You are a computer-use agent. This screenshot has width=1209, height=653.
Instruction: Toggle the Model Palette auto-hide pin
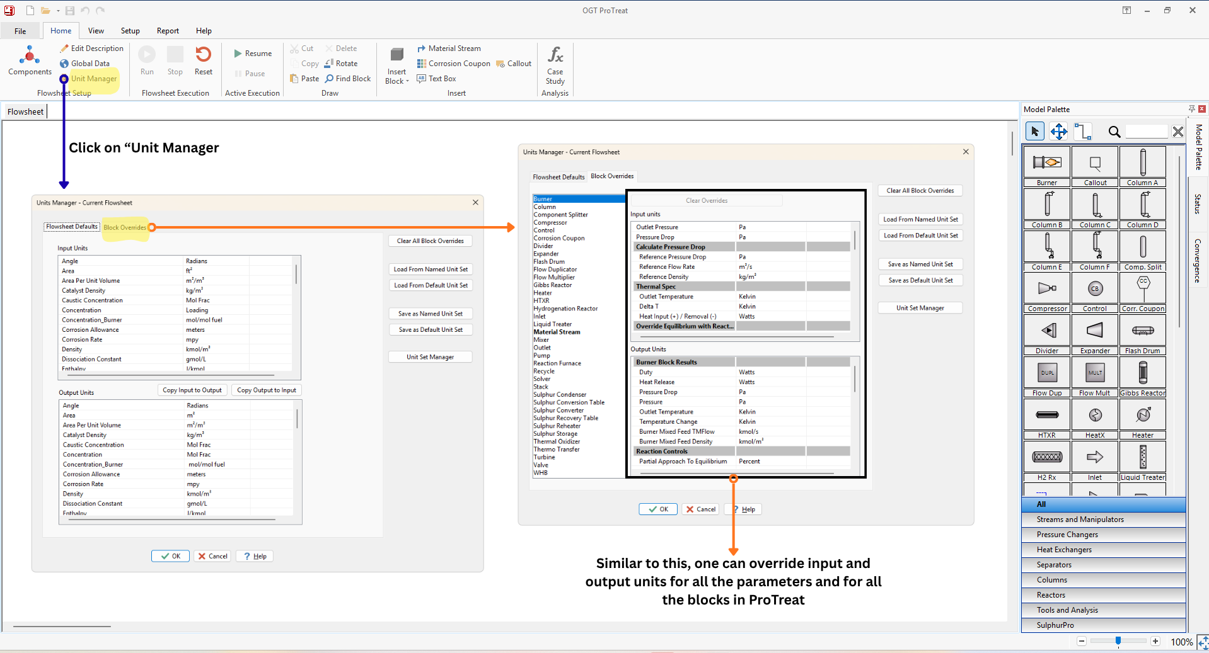coord(1191,109)
